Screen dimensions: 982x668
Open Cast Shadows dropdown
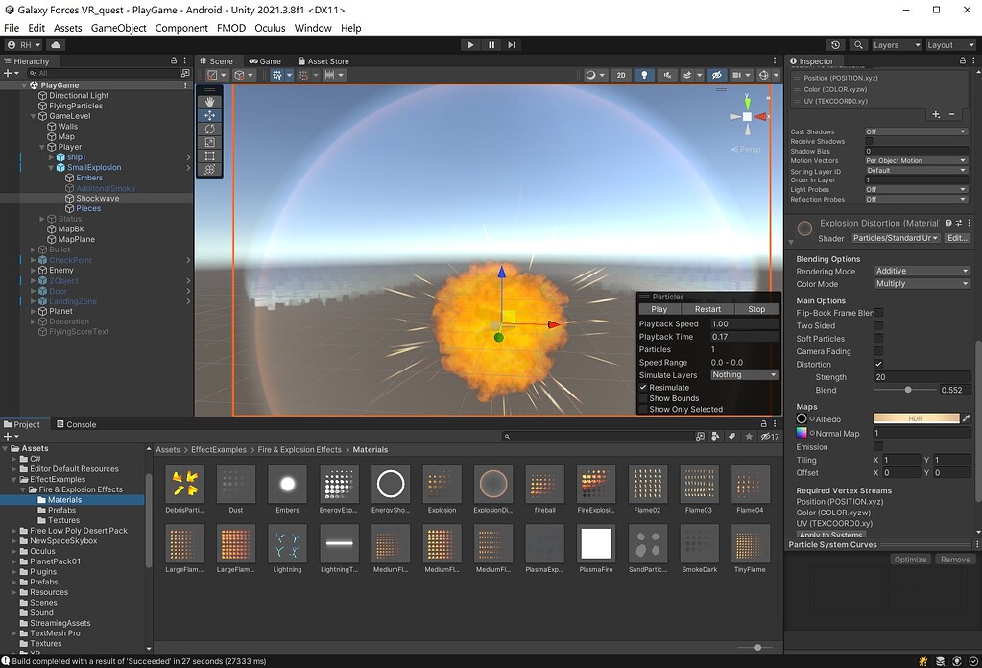916,131
